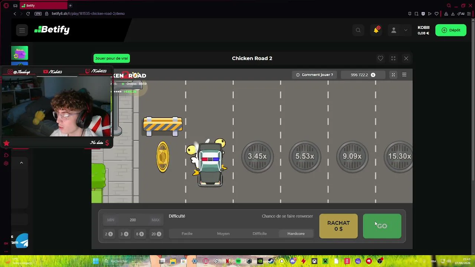475x267 pixels.
Task: Close the Chicken Road 2 game
Action: 406,58
